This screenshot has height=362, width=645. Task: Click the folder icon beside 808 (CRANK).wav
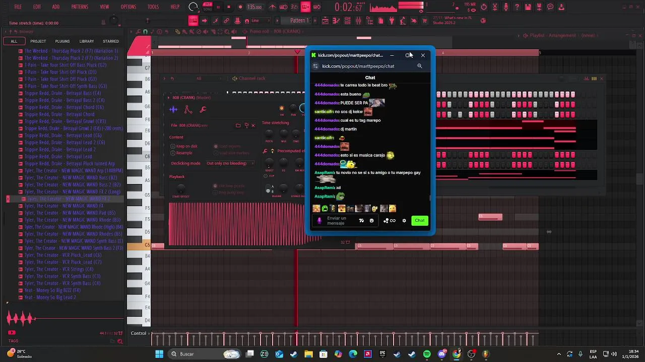point(238,125)
